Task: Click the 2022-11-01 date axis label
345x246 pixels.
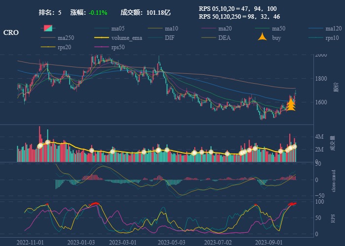Action: pyautogui.click(x=31, y=242)
